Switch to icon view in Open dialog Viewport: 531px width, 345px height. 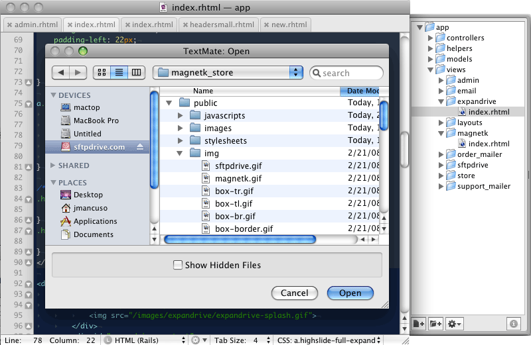point(103,72)
